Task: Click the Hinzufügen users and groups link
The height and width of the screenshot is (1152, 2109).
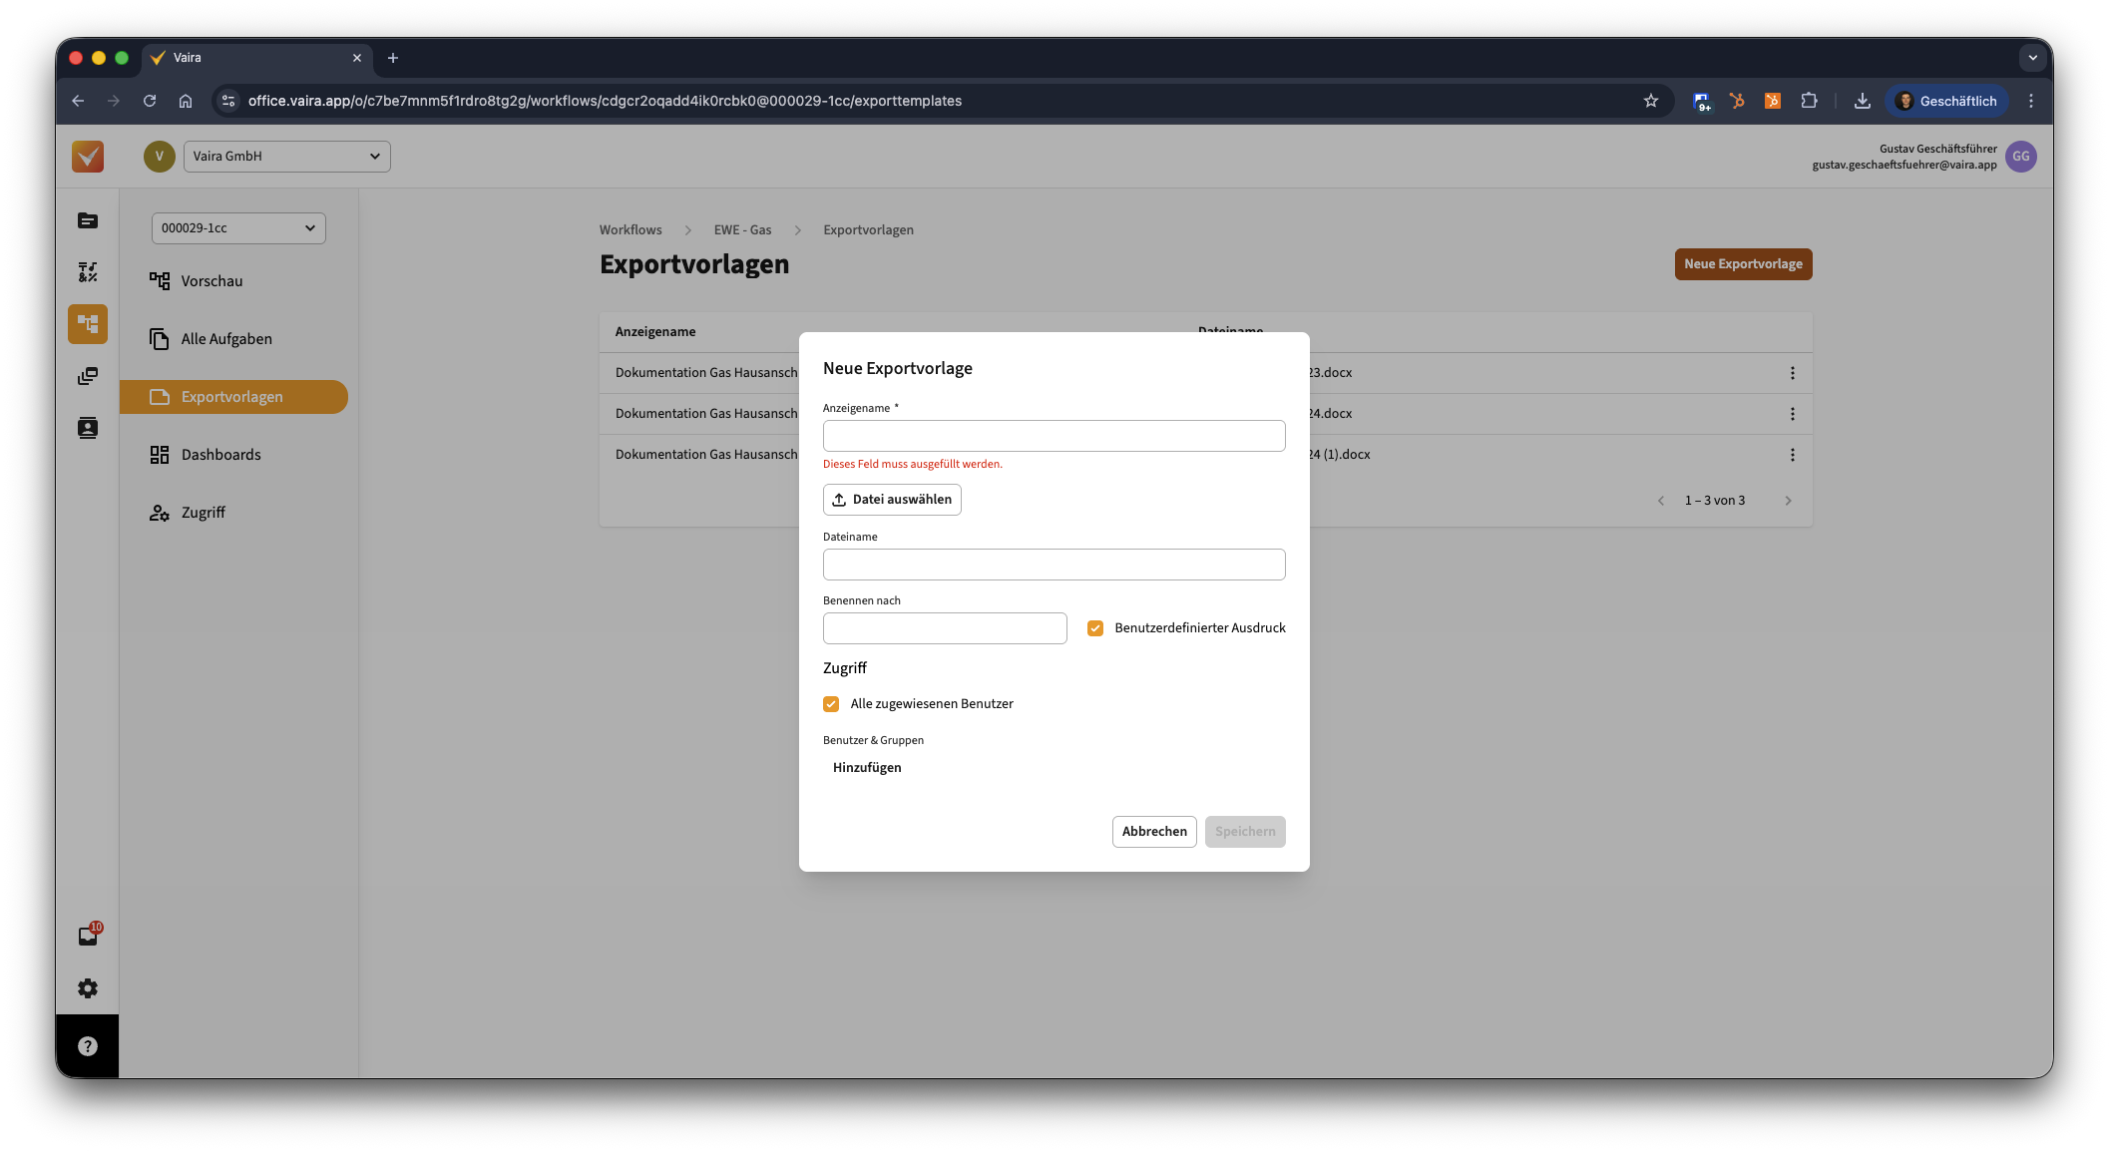Action: point(867,768)
